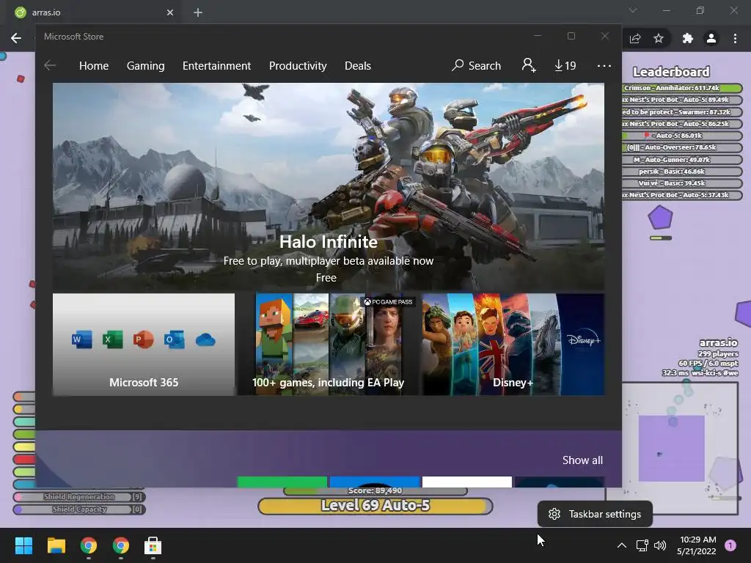The width and height of the screenshot is (751, 563).
Task: Click the Level 69 Auto-5 progress bar
Action: coord(375,506)
